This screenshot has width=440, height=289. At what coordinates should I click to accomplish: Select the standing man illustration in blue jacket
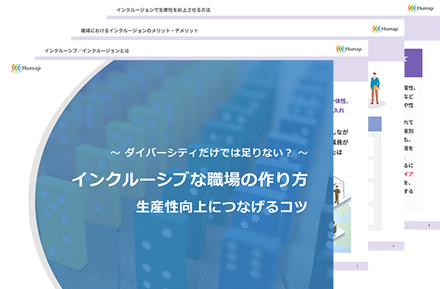click(374, 89)
